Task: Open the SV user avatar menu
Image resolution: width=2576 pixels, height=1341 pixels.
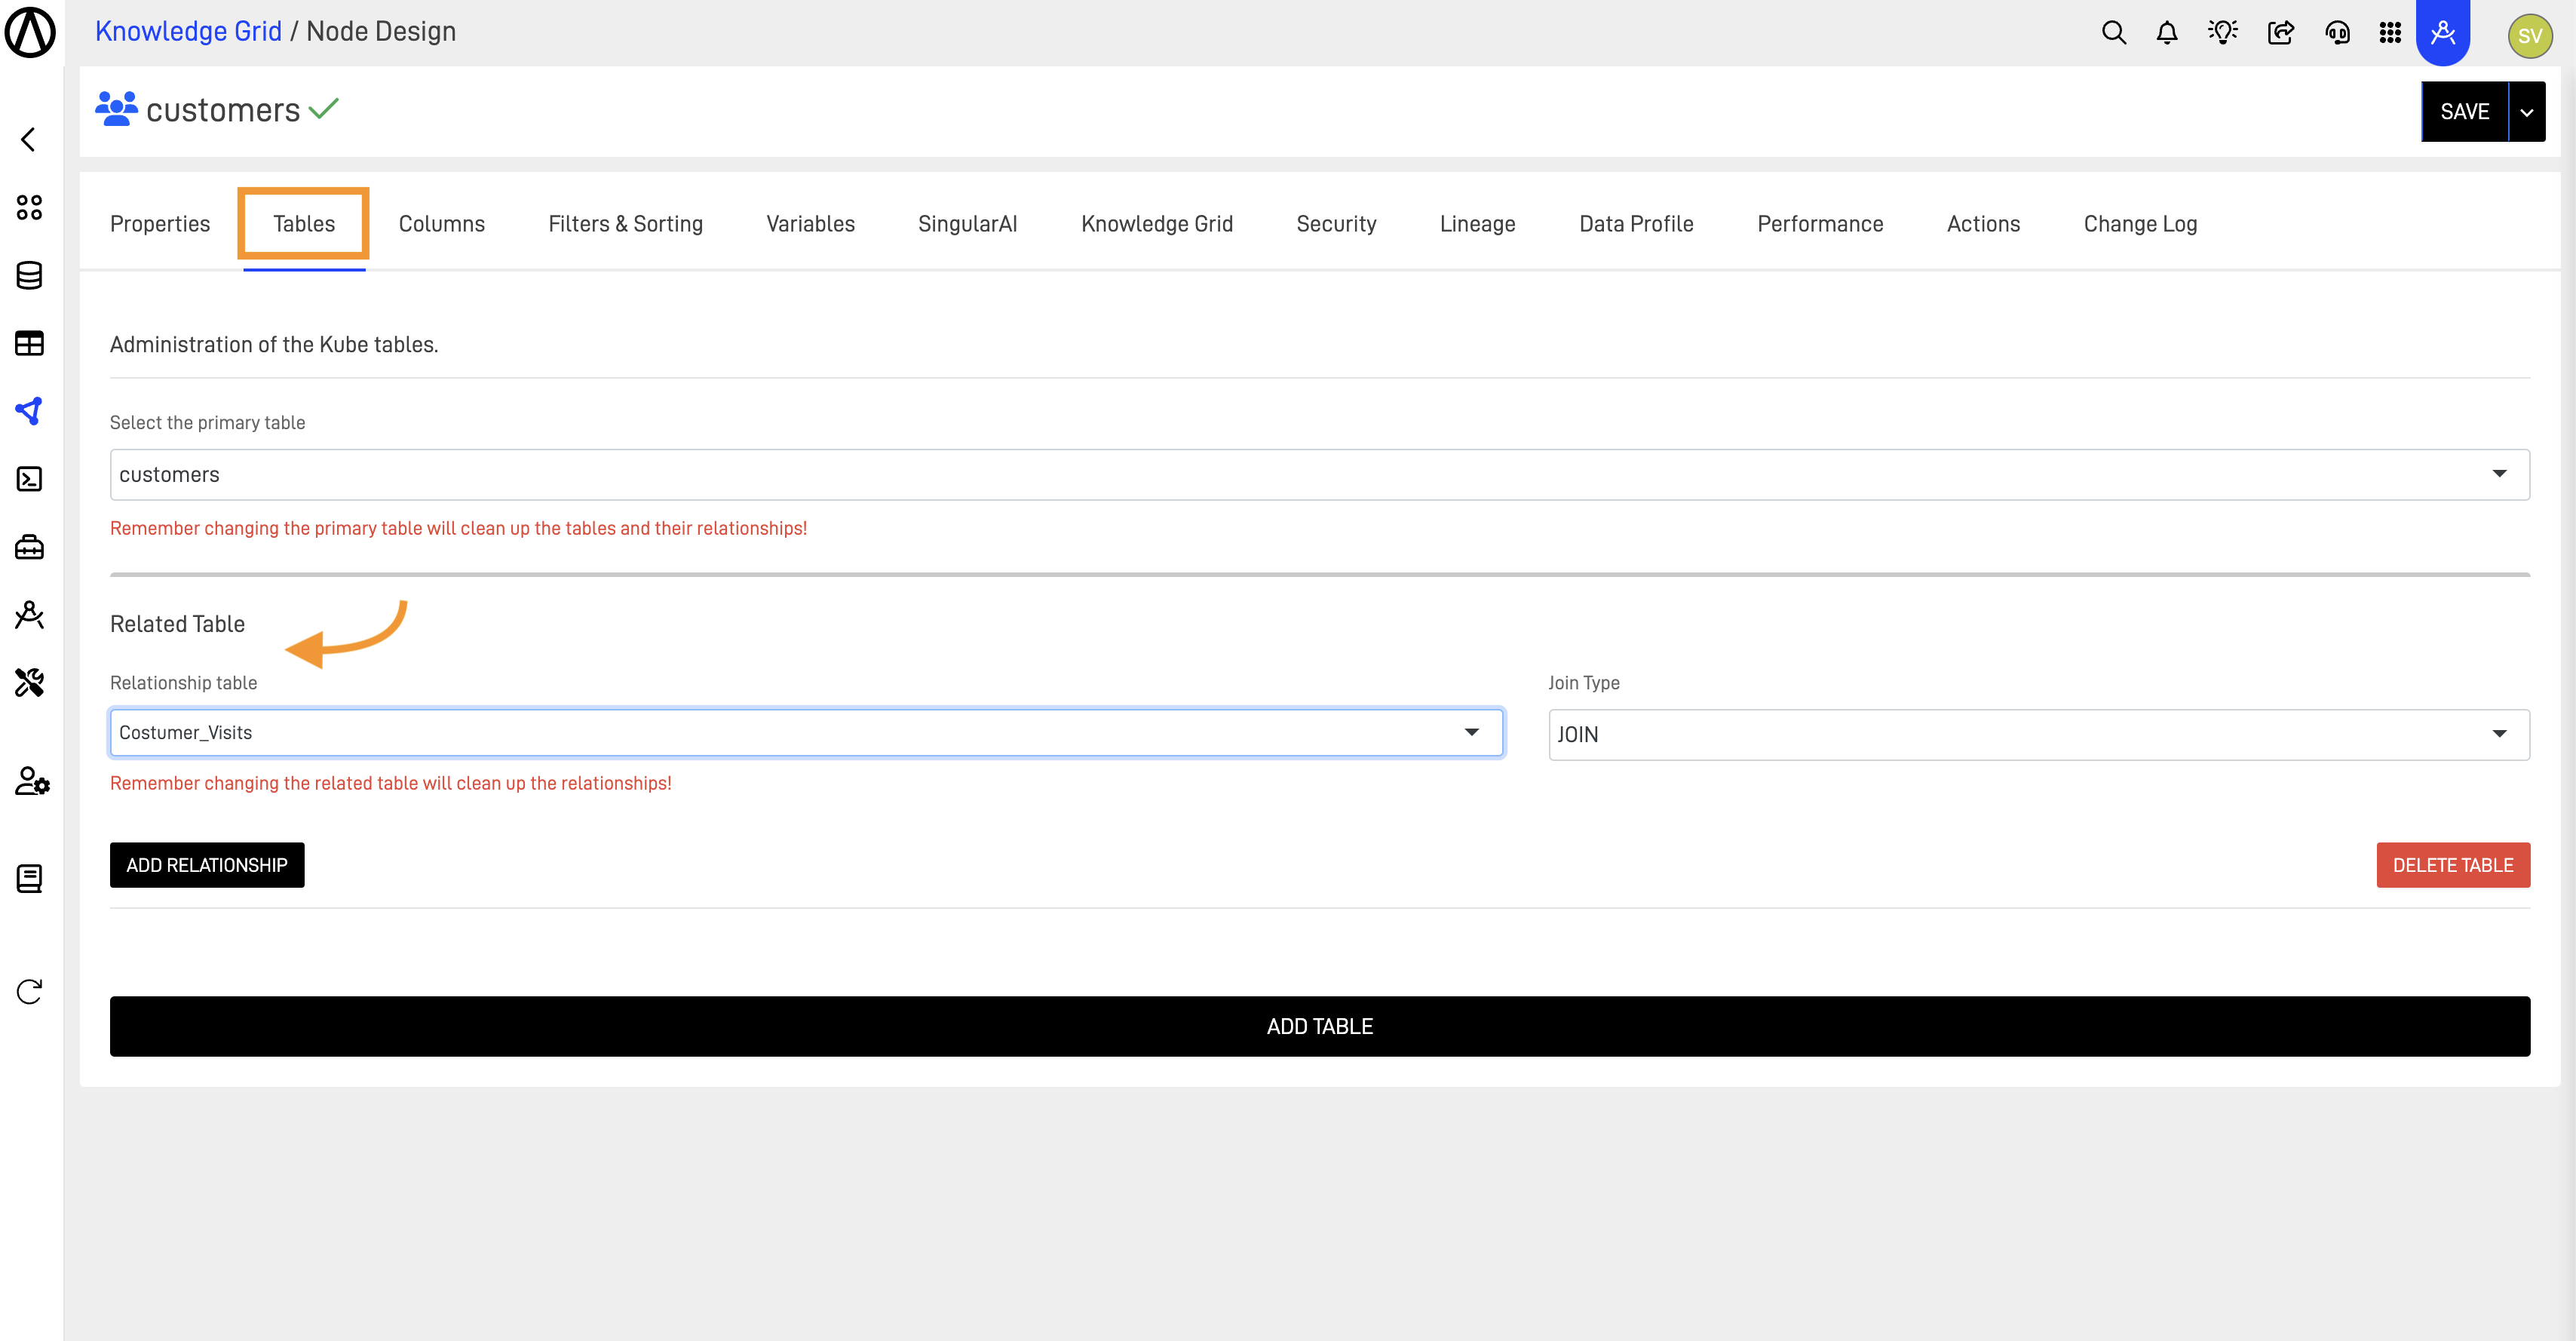Action: coord(2529,36)
